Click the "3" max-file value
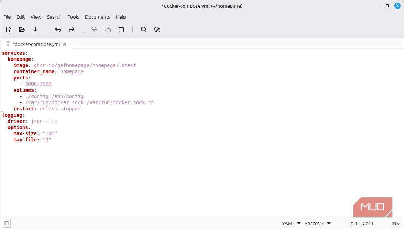 point(47,139)
